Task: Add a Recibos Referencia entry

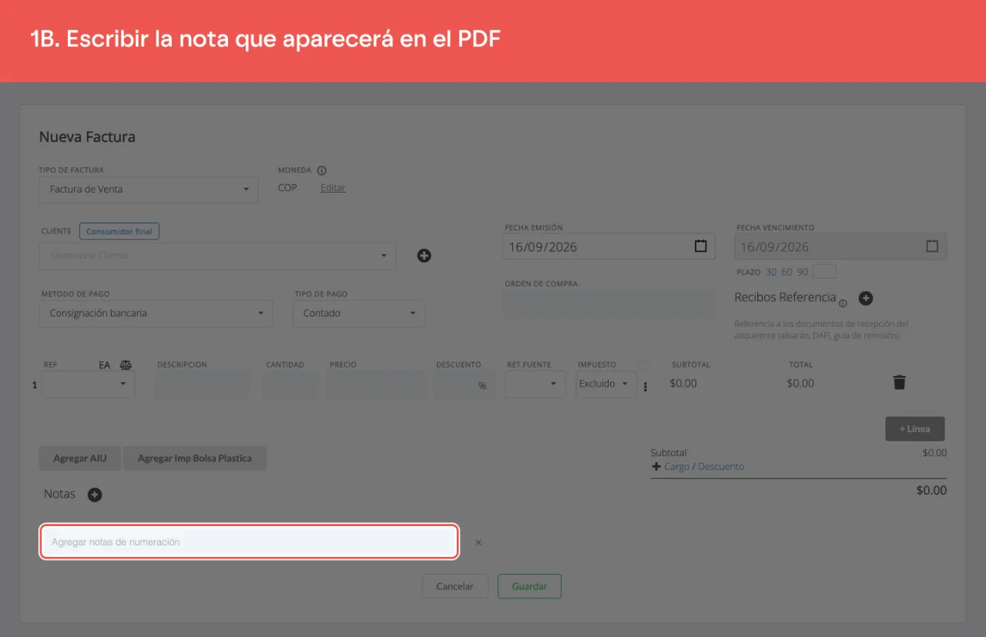Action: tap(866, 298)
